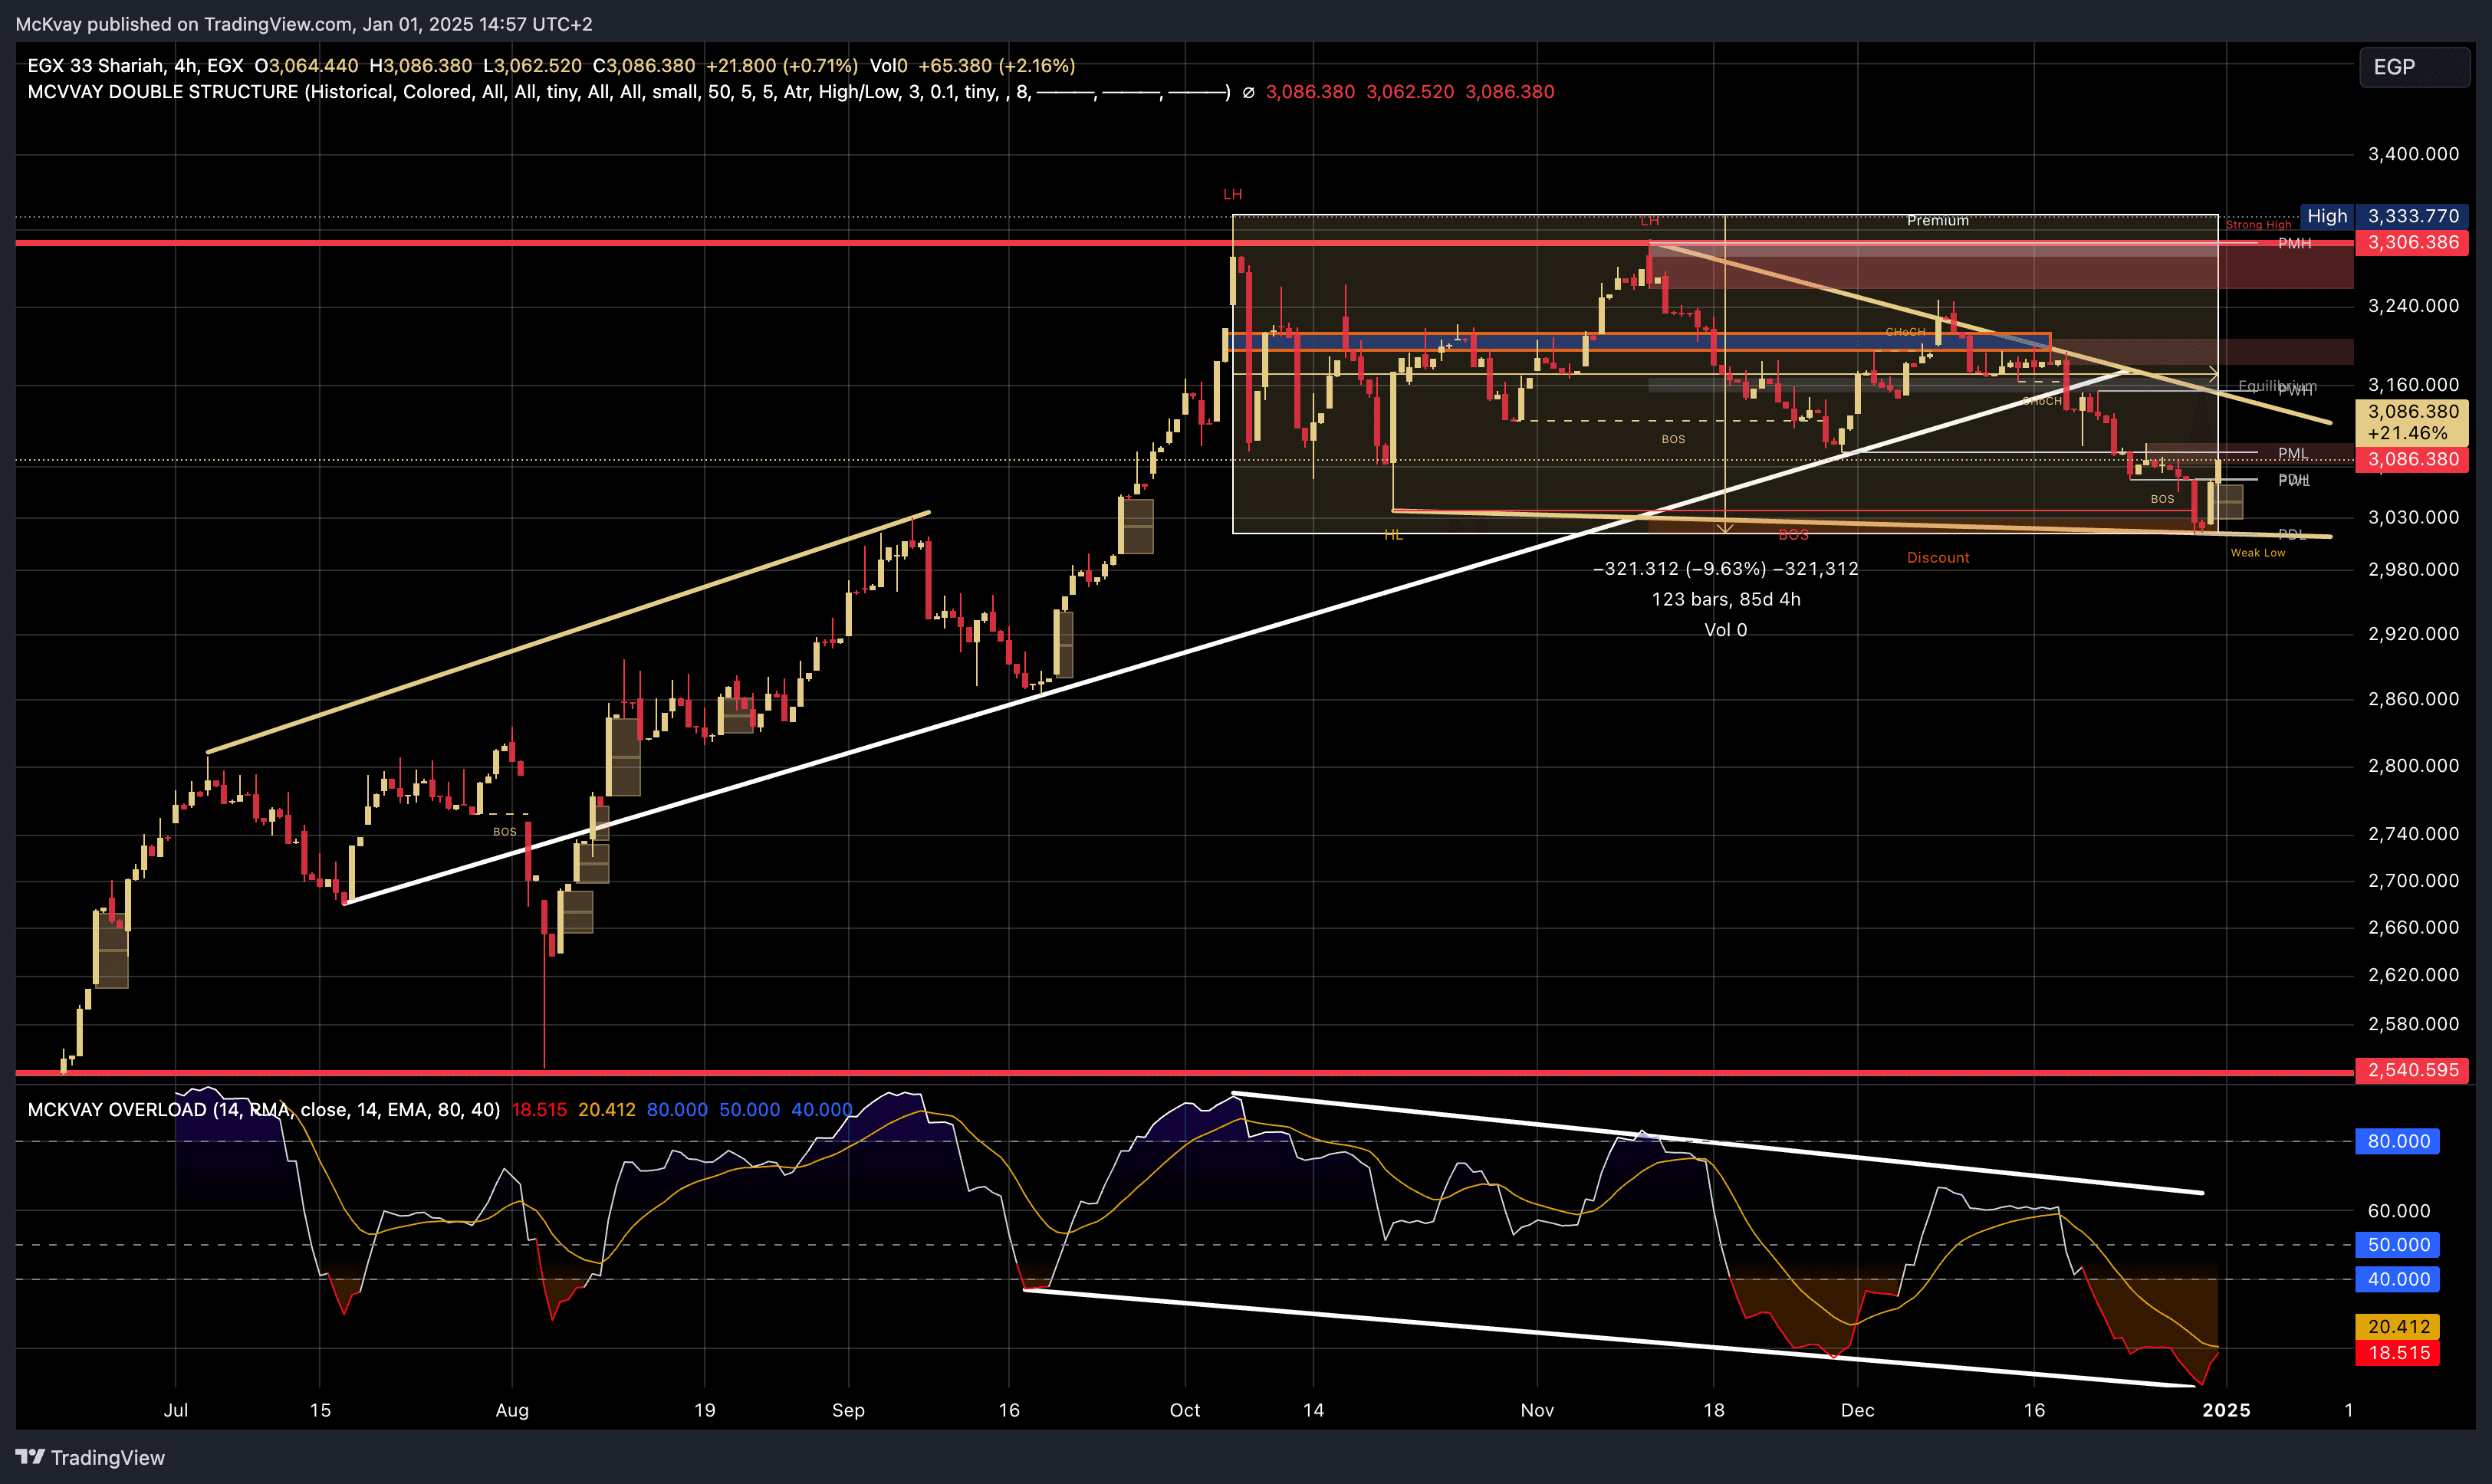Click the orange 20.412 oscillator value tag
2492x1484 pixels.
(2397, 1326)
